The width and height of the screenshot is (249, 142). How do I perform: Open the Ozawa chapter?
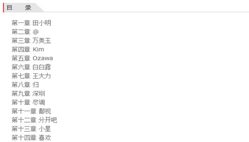[43, 58]
